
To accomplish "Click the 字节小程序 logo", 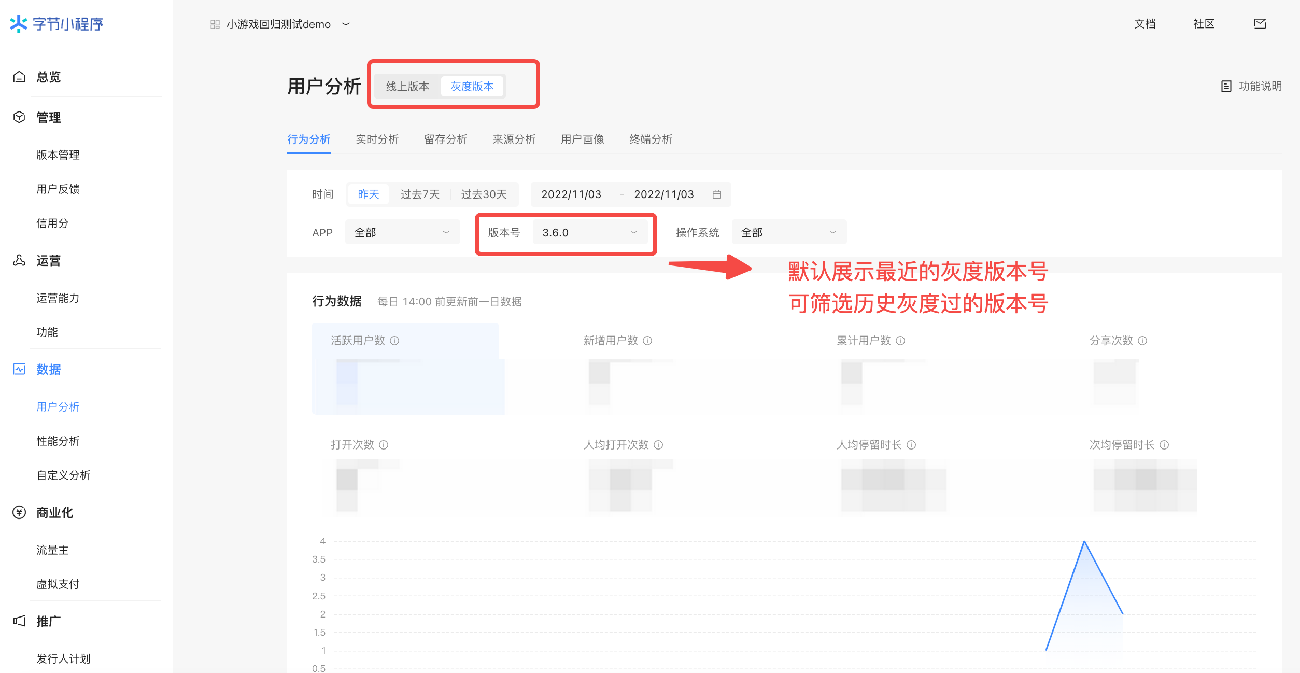I will point(56,24).
